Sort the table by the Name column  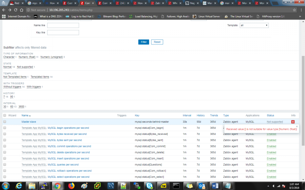pyautogui.click(x=26, y=116)
